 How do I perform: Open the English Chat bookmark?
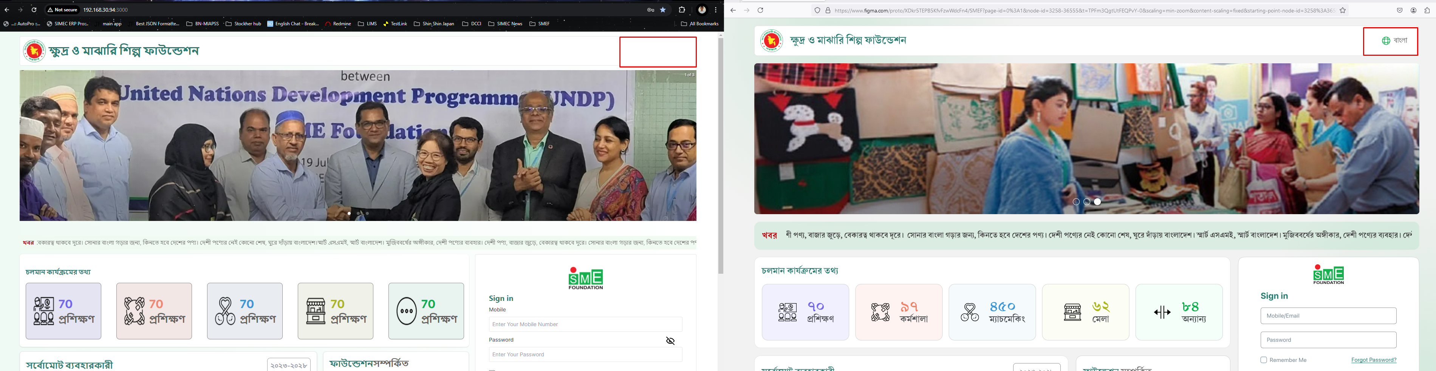tap(293, 24)
